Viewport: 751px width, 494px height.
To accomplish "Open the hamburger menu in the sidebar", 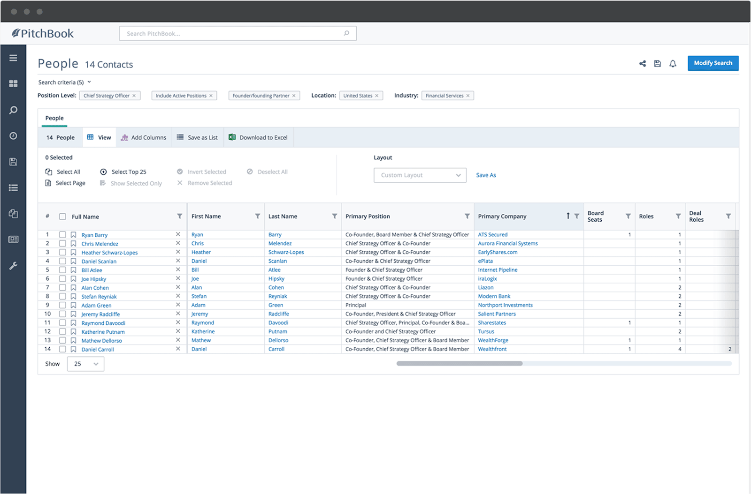I will coord(13,58).
